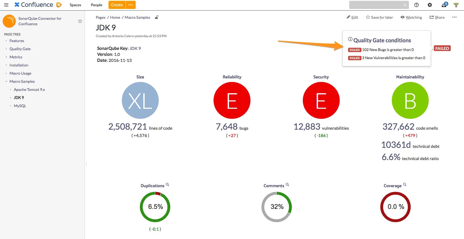View notifications inbox icon

tap(444, 5)
